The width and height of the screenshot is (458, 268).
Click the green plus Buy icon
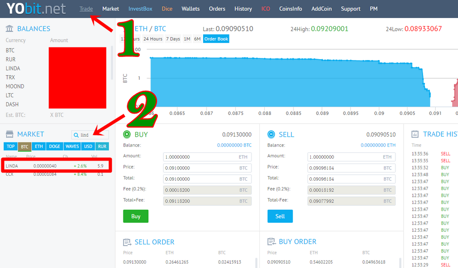tap(127, 134)
